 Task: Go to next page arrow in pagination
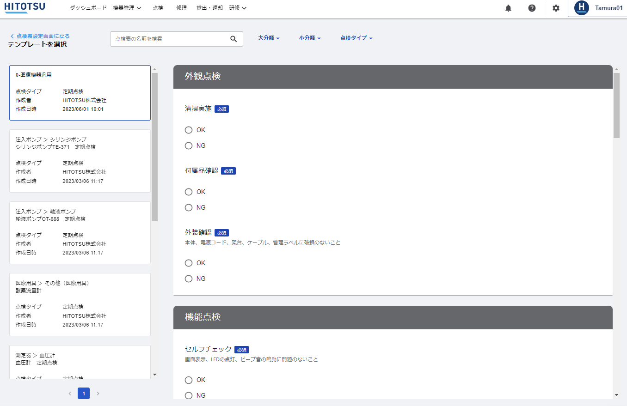point(98,394)
